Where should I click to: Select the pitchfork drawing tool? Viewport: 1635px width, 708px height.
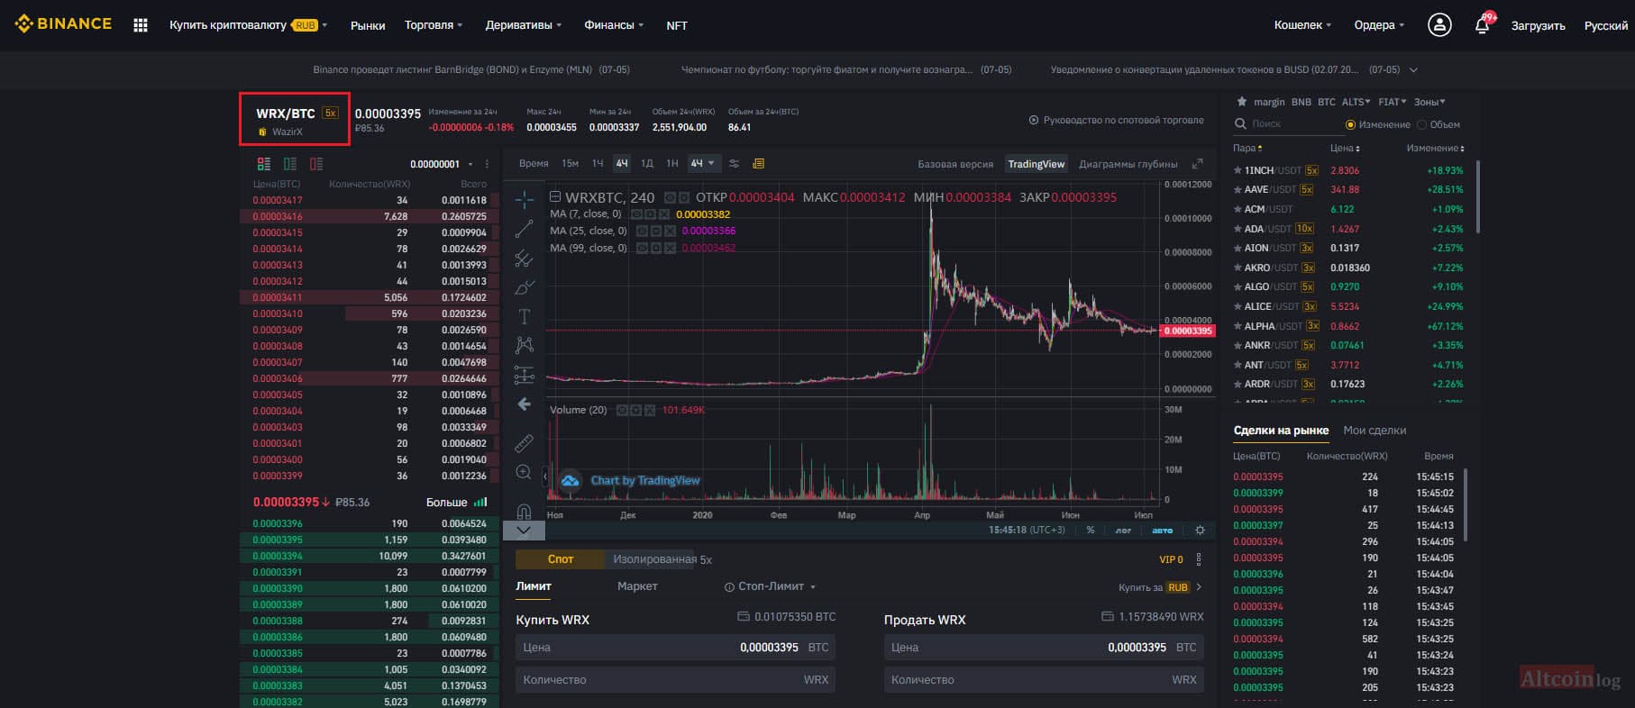click(525, 259)
